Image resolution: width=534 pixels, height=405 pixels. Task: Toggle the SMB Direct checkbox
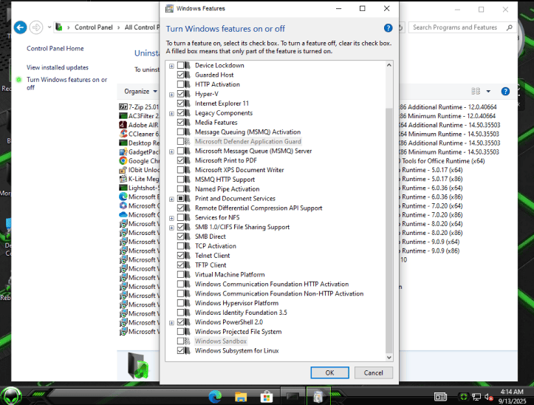click(x=180, y=236)
